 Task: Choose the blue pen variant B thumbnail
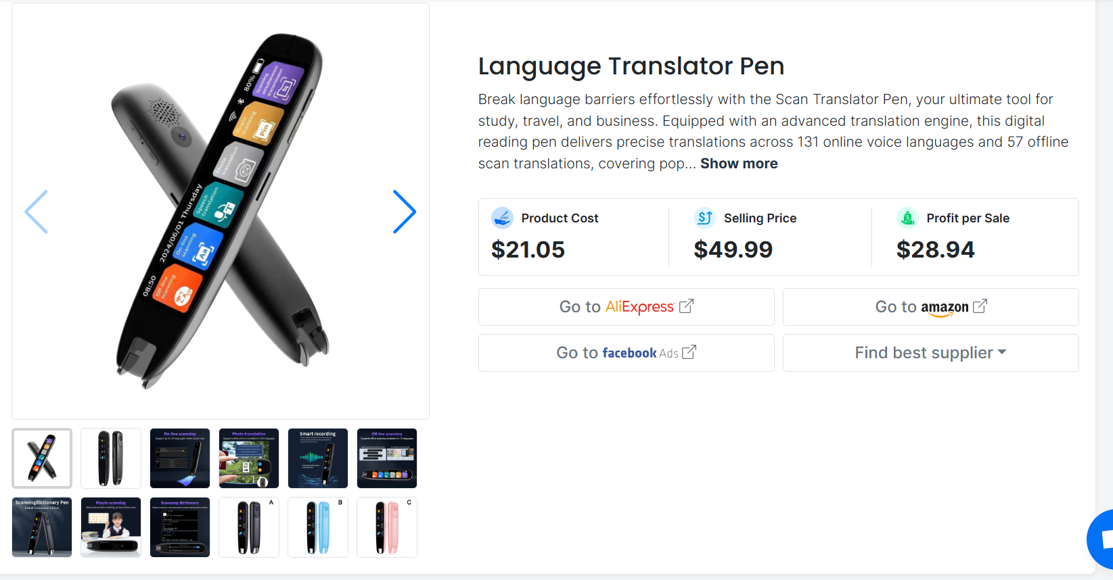(318, 527)
